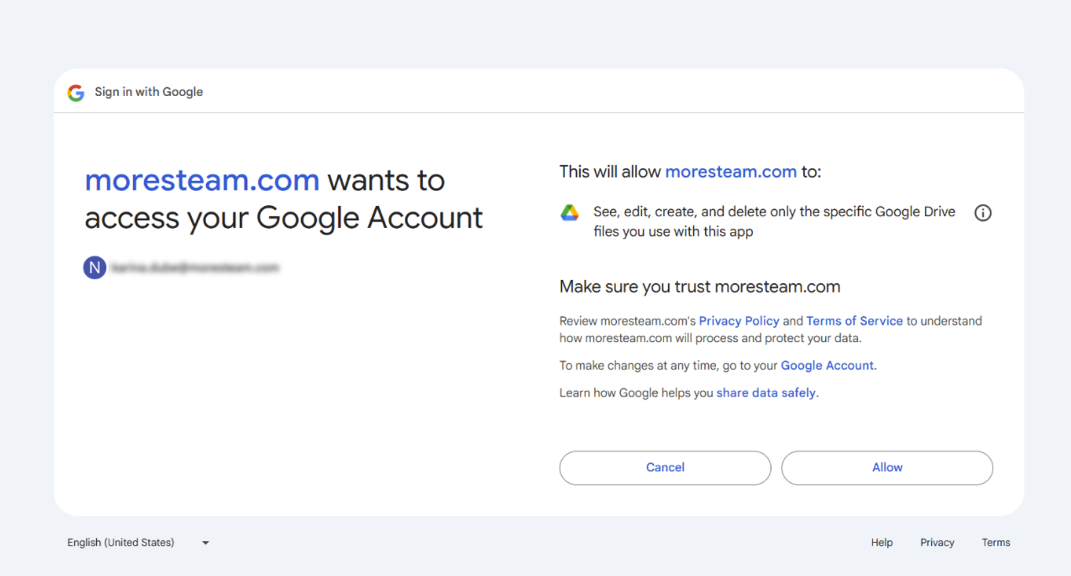Open the Help footer link

tap(882, 543)
